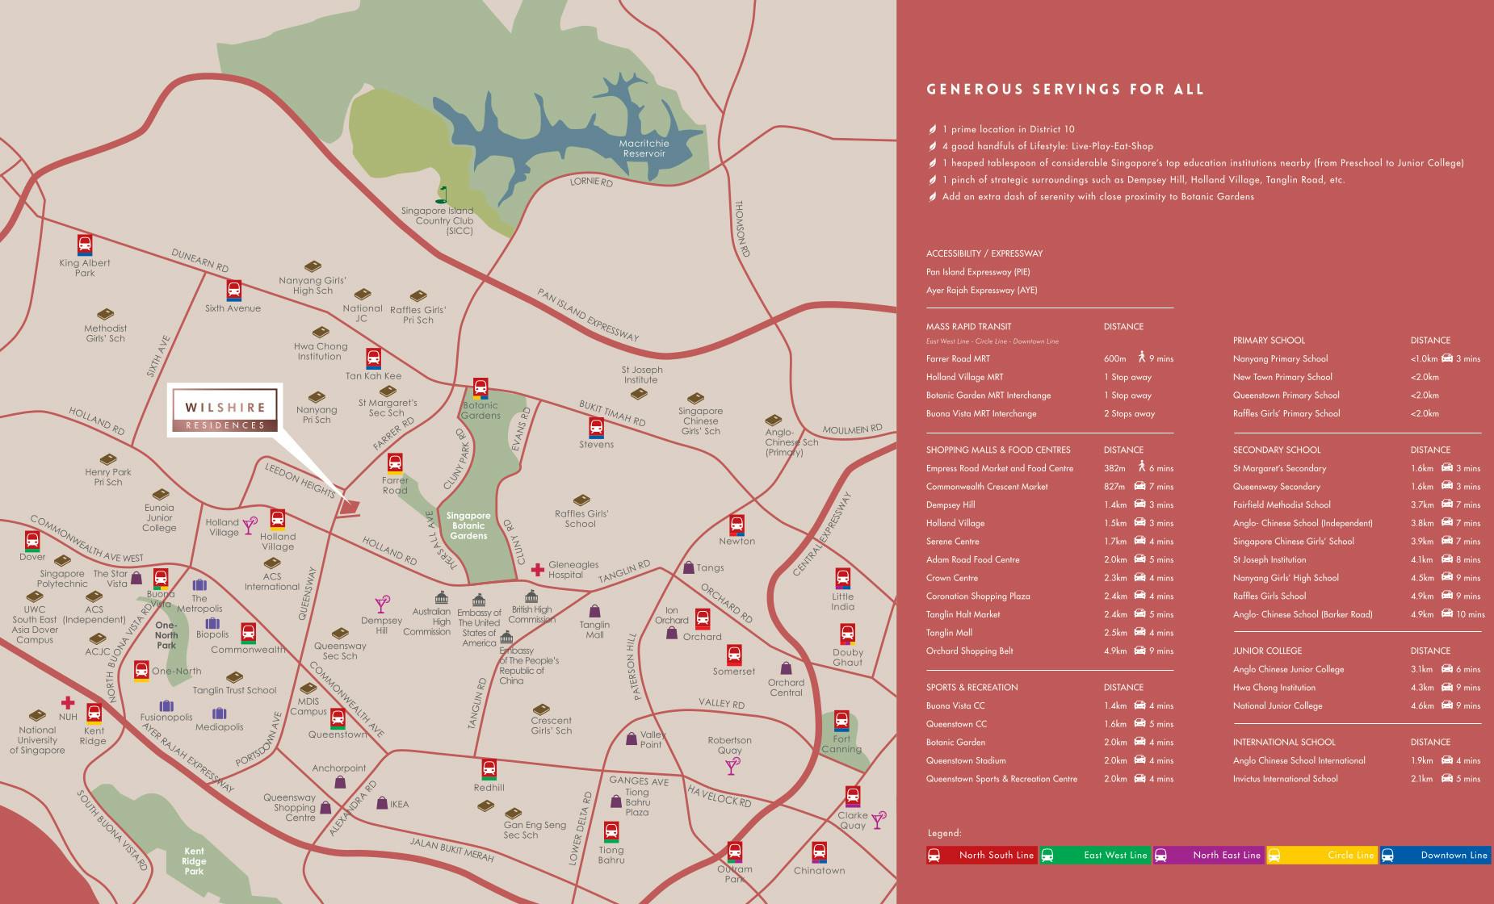Select the Tan Kah Kee MRT icon
The image size is (1494, 904).
373,358
